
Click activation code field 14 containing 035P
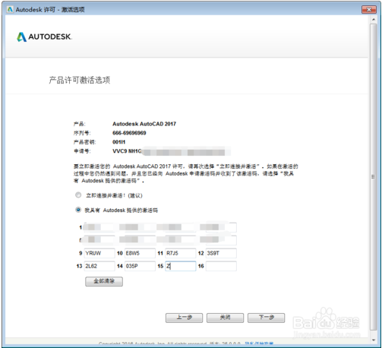(x=140, y=266)
